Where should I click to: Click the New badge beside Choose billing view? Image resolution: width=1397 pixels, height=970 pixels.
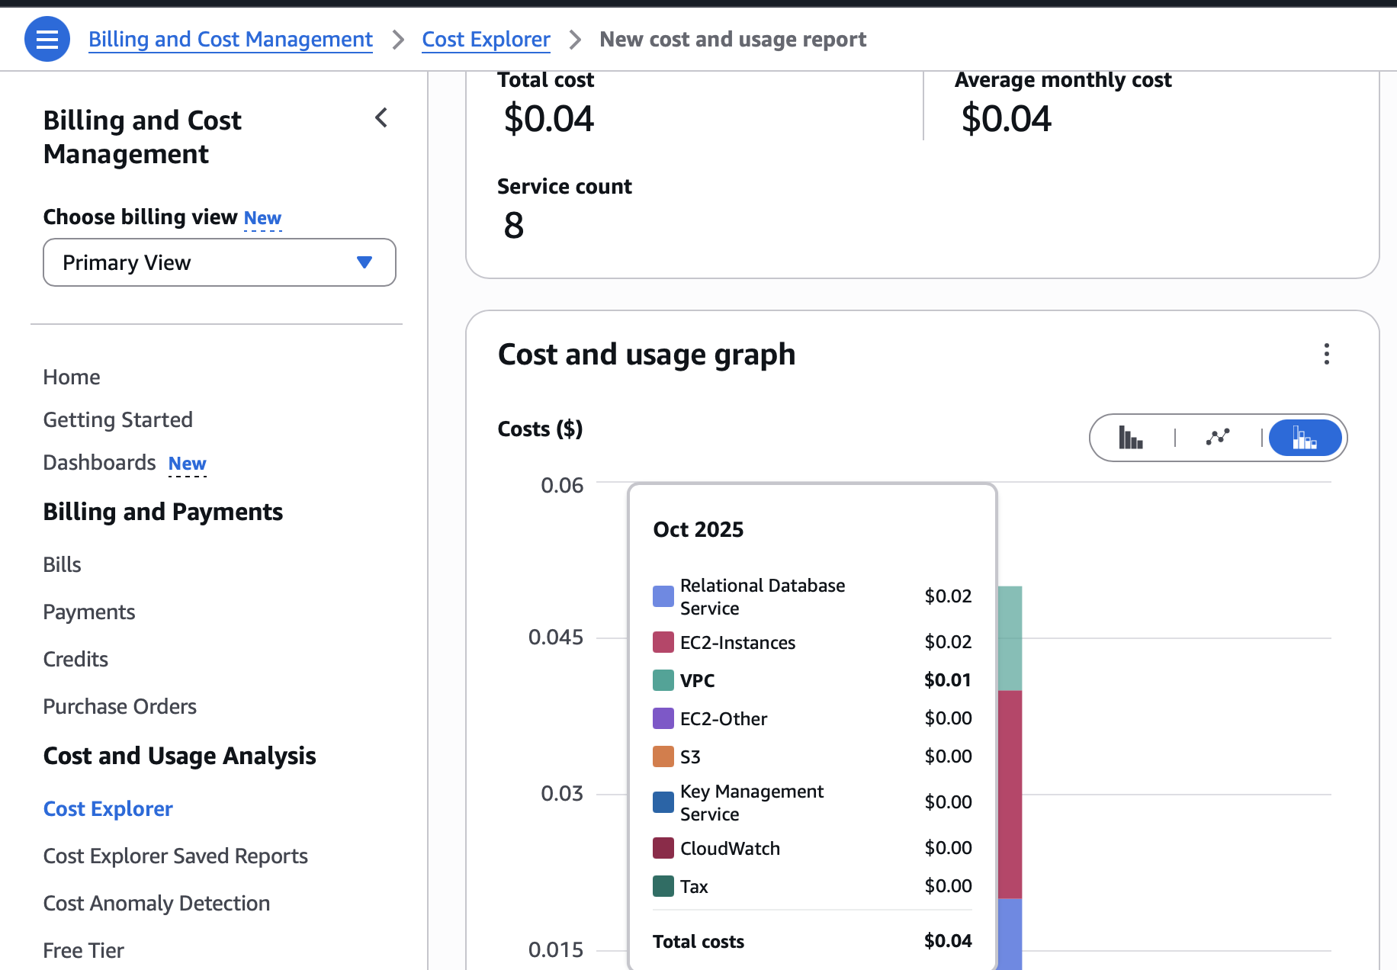(x=262, y=218)
